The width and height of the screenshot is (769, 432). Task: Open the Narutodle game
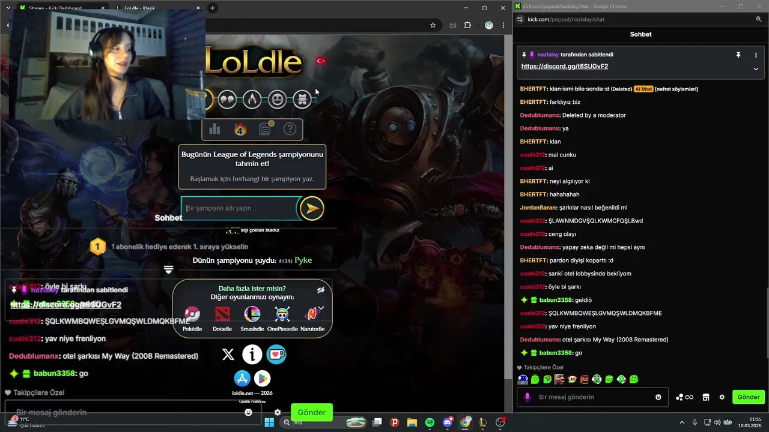coord(312,319)
